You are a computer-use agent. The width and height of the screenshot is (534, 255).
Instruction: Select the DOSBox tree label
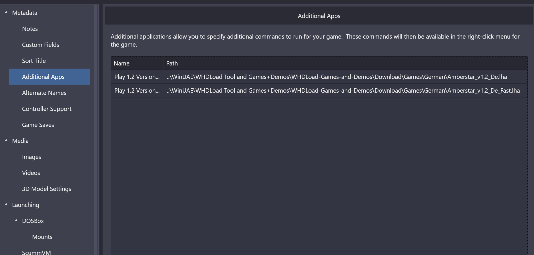click(x=33, y=221)
